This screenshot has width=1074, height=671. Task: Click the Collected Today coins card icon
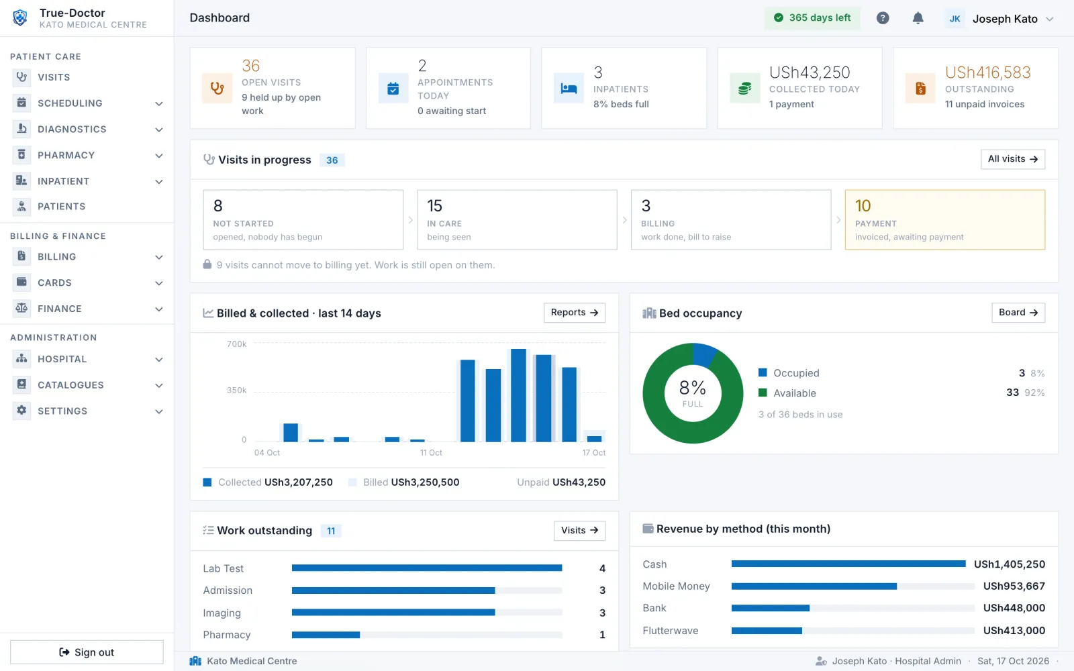click(745, 88)
